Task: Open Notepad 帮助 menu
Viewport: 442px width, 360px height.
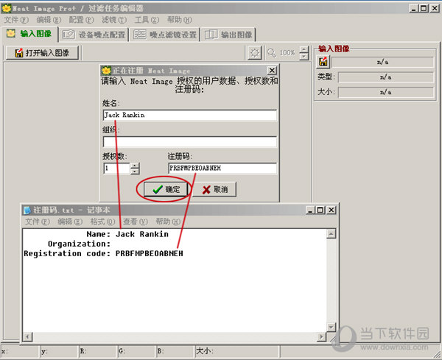Action: [168, 222]
